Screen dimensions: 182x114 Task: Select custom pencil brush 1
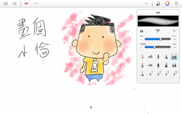[151, 73]
